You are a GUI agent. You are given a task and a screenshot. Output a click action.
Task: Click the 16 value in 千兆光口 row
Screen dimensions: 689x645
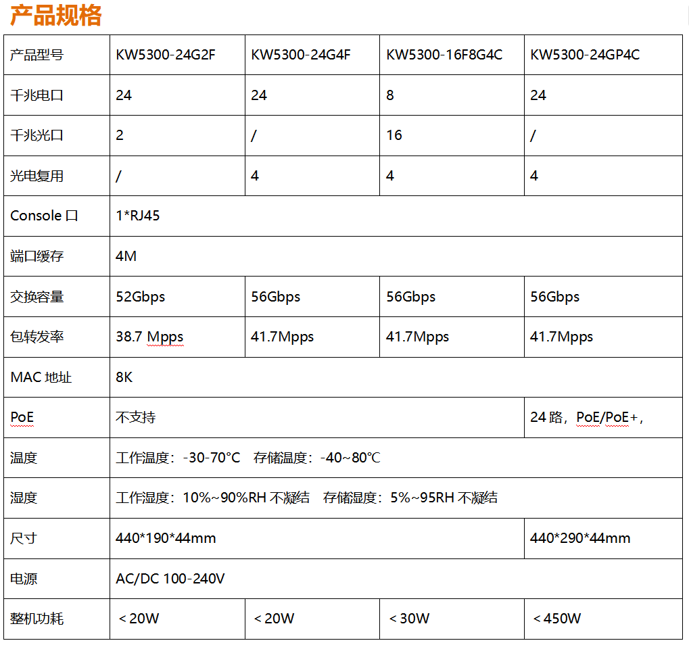click(x=394, y=135)
